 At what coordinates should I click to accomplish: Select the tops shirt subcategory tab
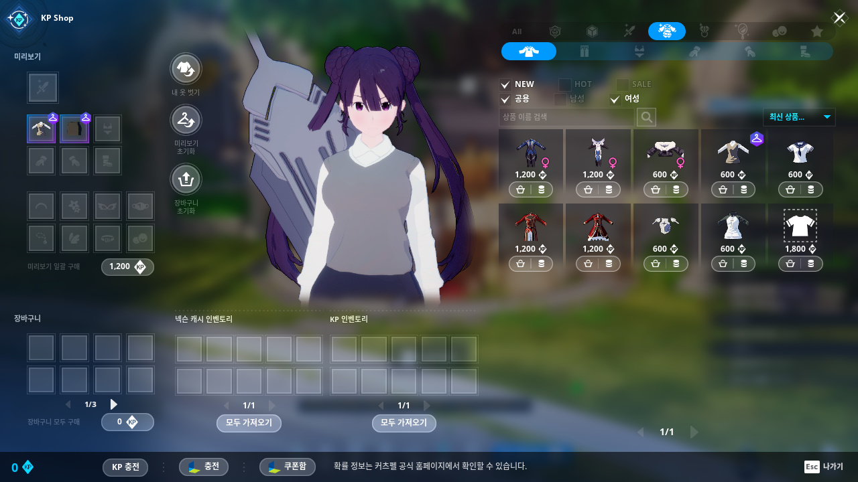point(529,52)
